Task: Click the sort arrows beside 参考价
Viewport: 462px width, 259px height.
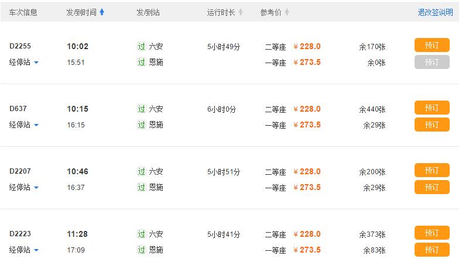Action: click(287, 12)
